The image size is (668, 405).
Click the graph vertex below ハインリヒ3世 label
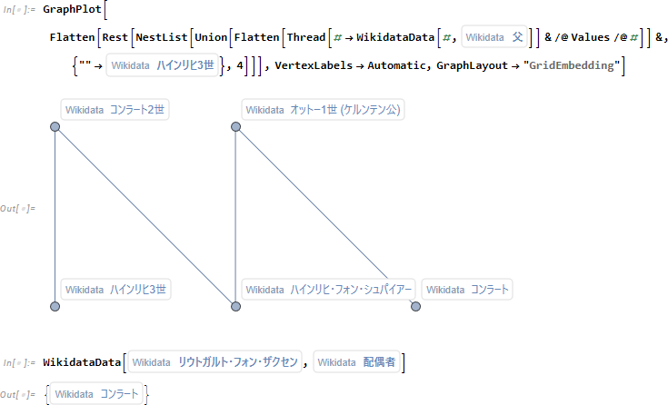(x=55, y=307)
